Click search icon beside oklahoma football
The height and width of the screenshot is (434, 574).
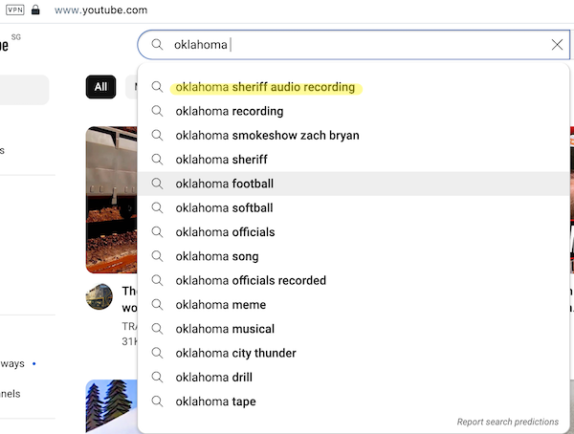(x=157, y=184)
